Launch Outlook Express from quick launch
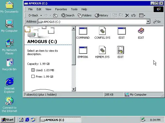The height and width of the screenshot is (123, 165). pos(33,120)
